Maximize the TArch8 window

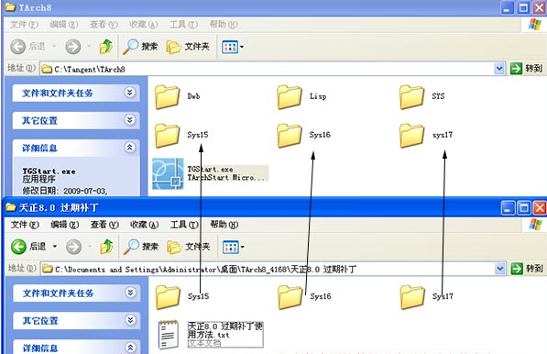[523, 7]
